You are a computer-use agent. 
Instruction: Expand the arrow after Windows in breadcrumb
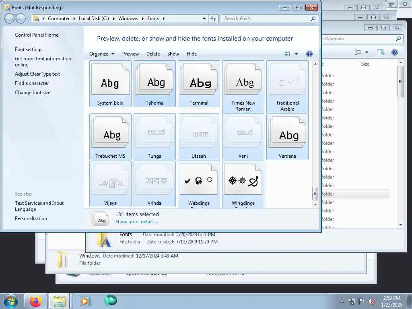tap(143, 19)
